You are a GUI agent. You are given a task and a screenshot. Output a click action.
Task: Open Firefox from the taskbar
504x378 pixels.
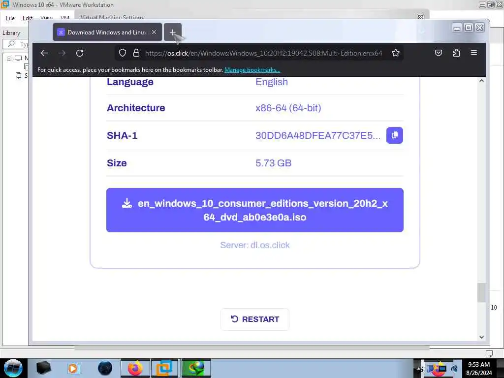135,368
